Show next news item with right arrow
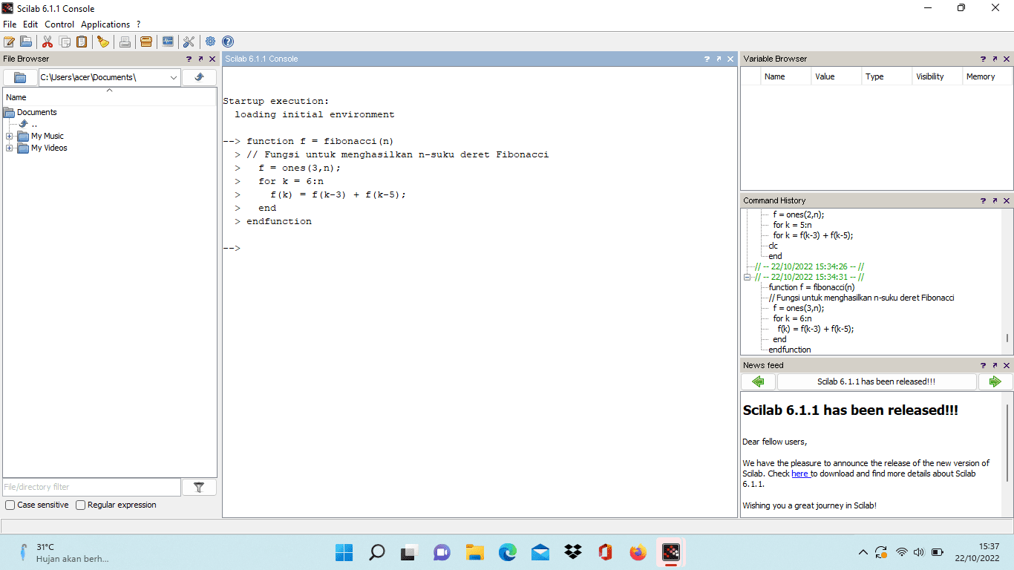The image size is (1014, 570). point(995,381)
